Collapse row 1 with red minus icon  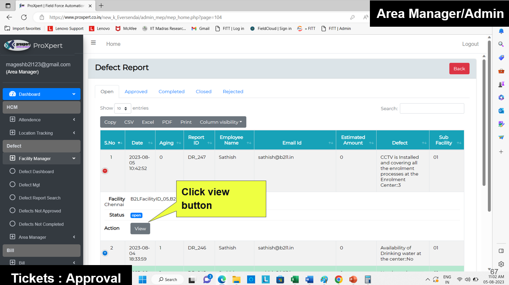click(105, 171)
